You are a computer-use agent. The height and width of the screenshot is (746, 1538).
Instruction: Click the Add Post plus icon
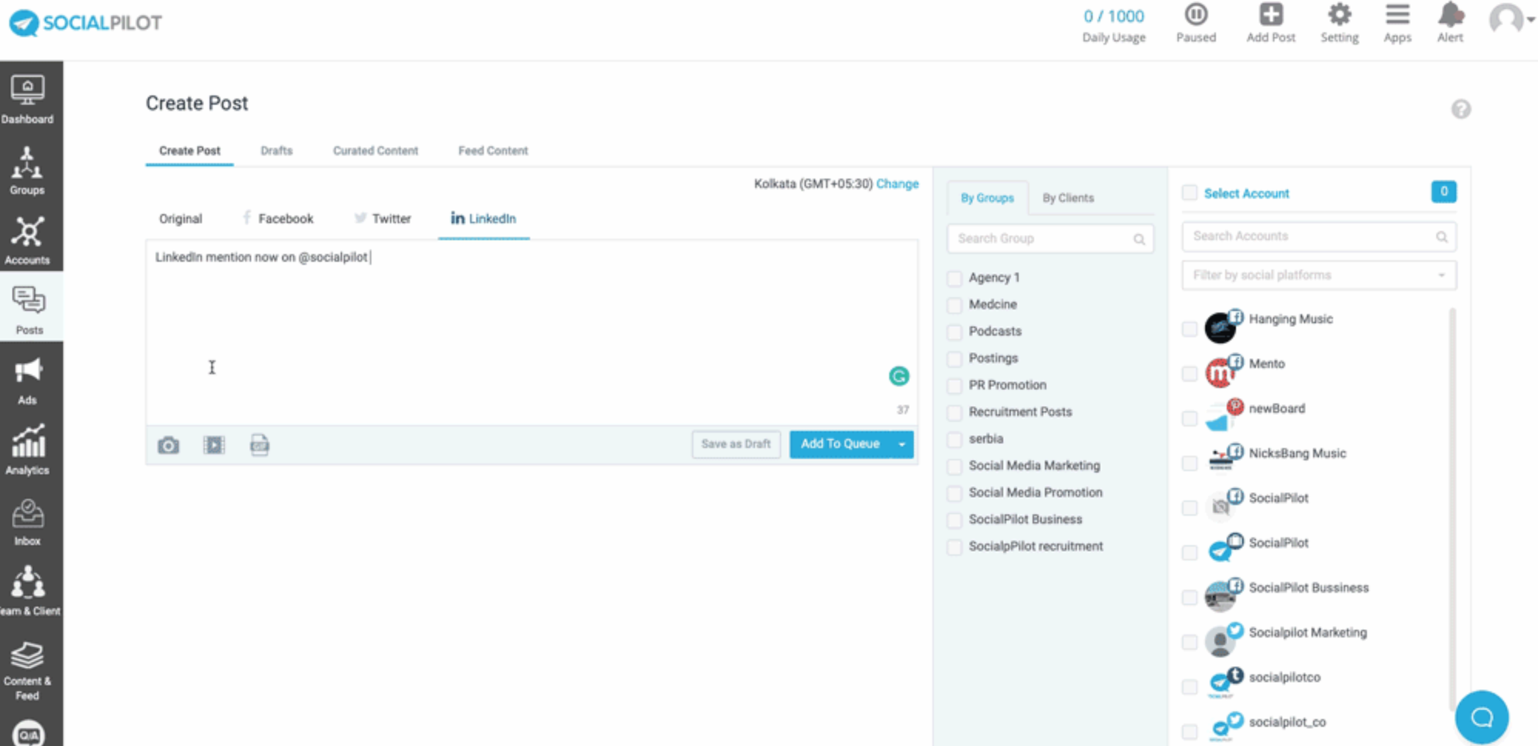pyautogui.click(x=1271, y=15)
